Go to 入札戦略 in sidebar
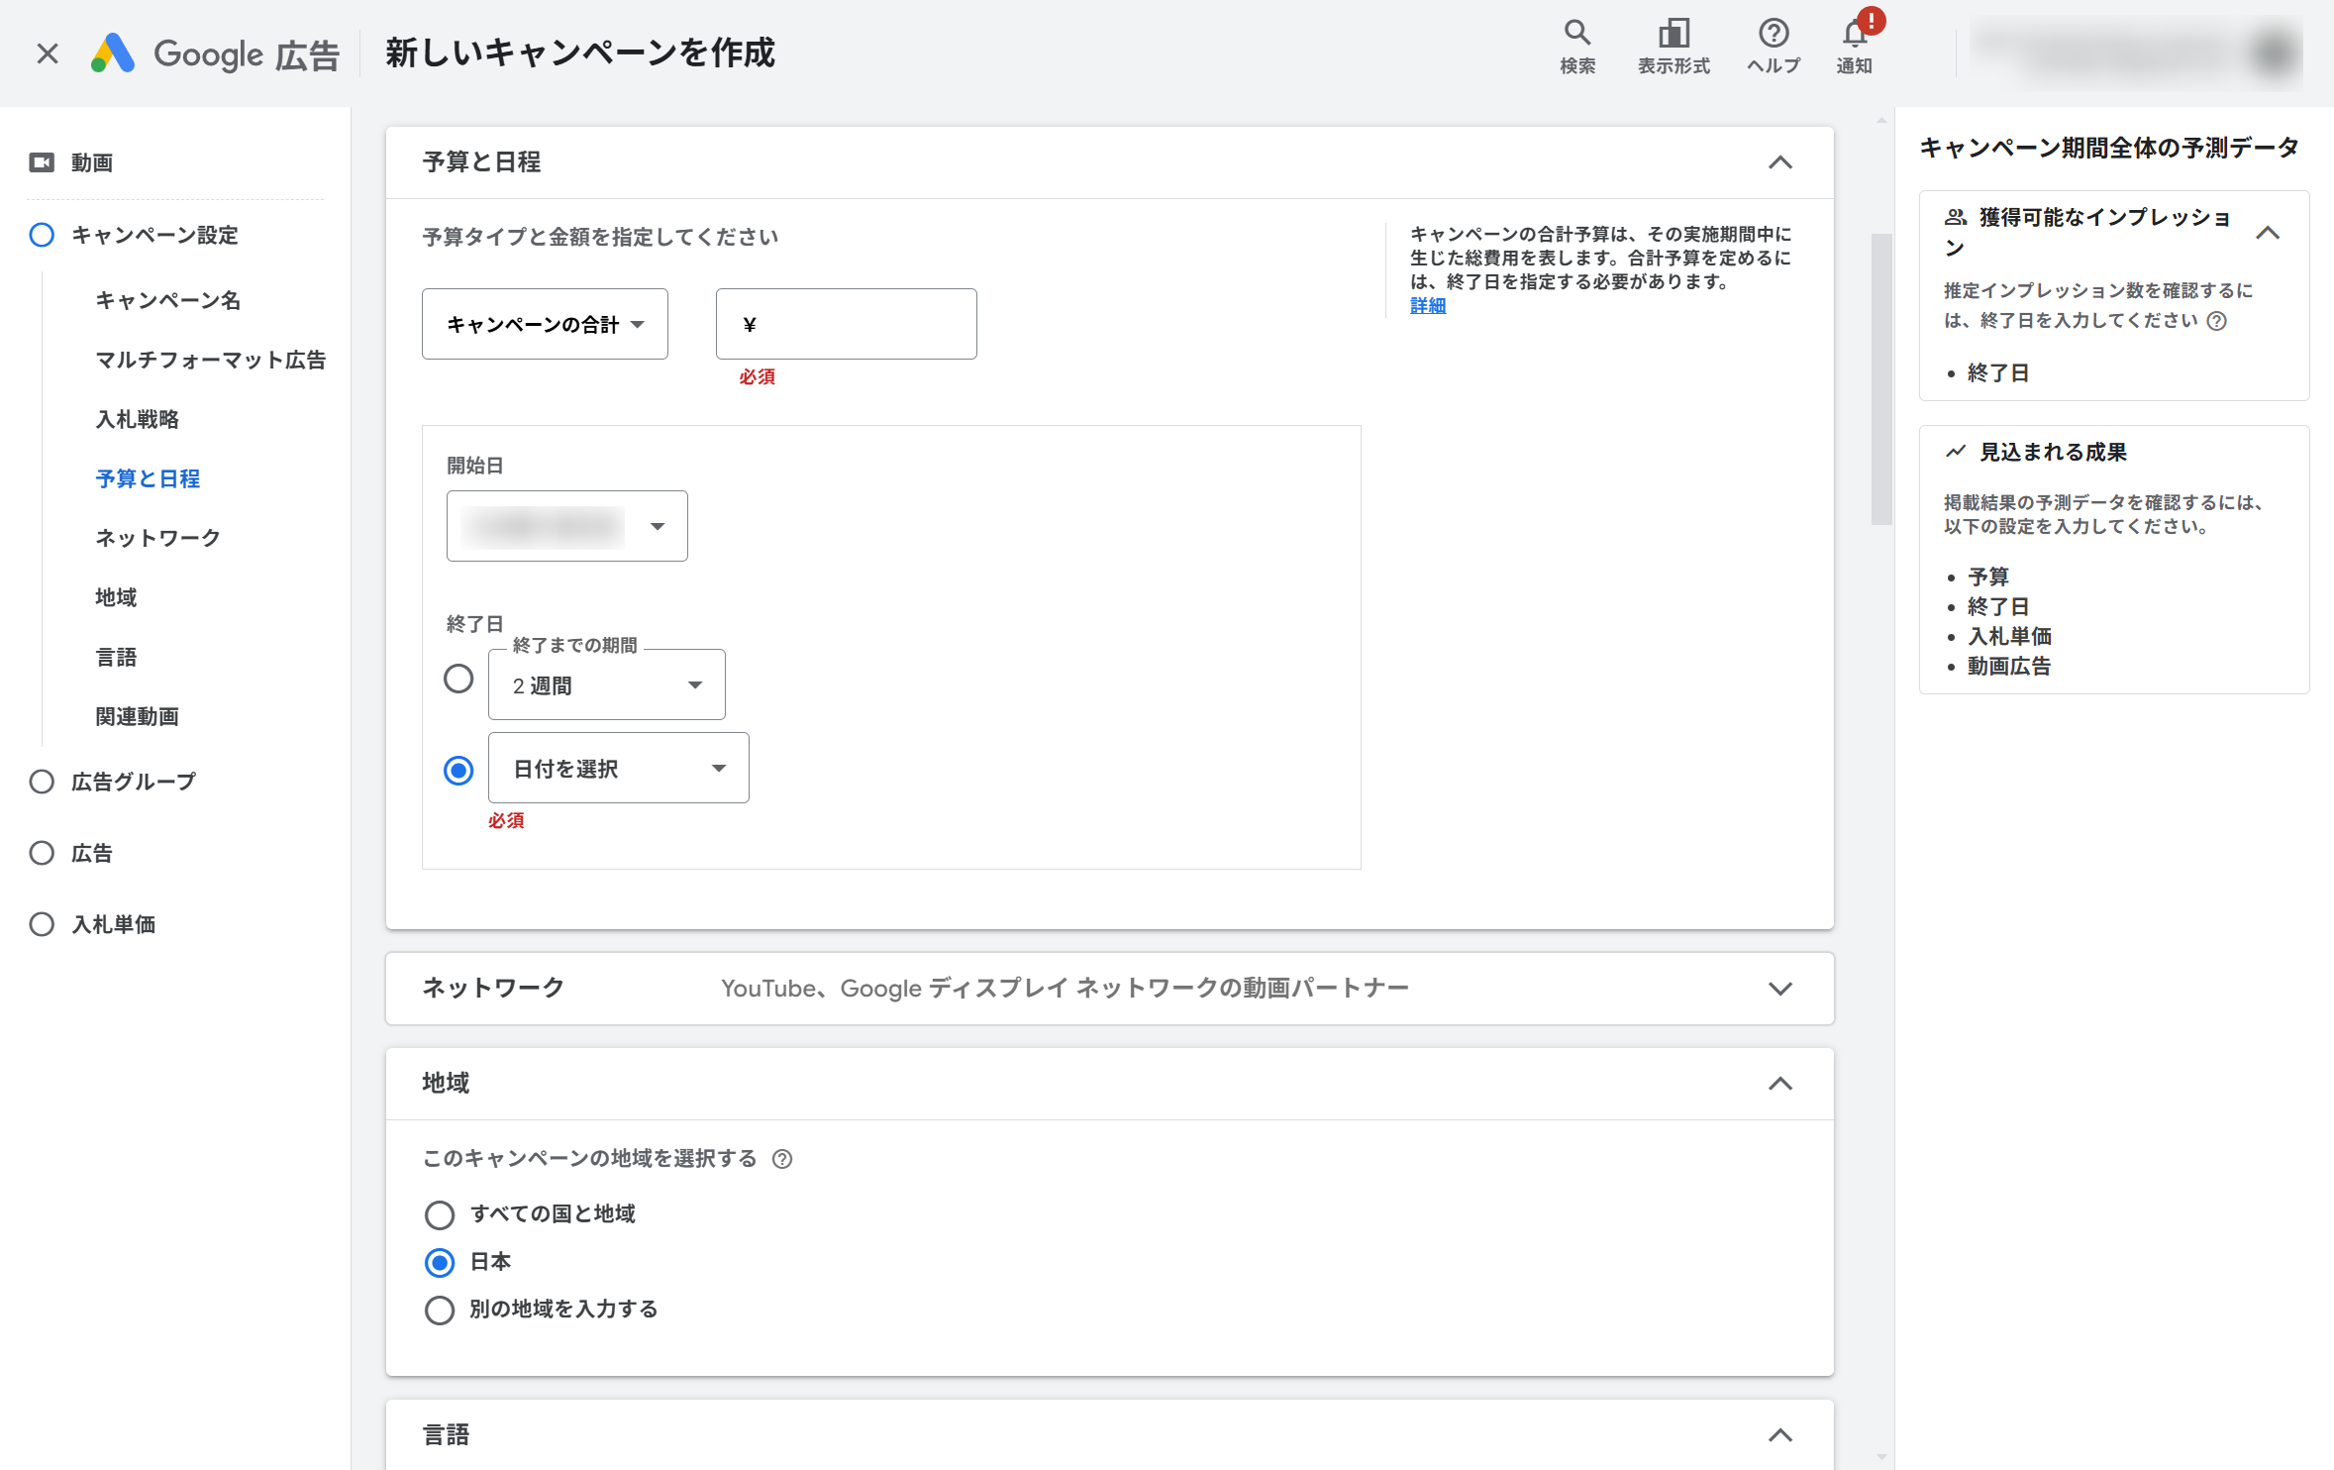 coord(138,419)
